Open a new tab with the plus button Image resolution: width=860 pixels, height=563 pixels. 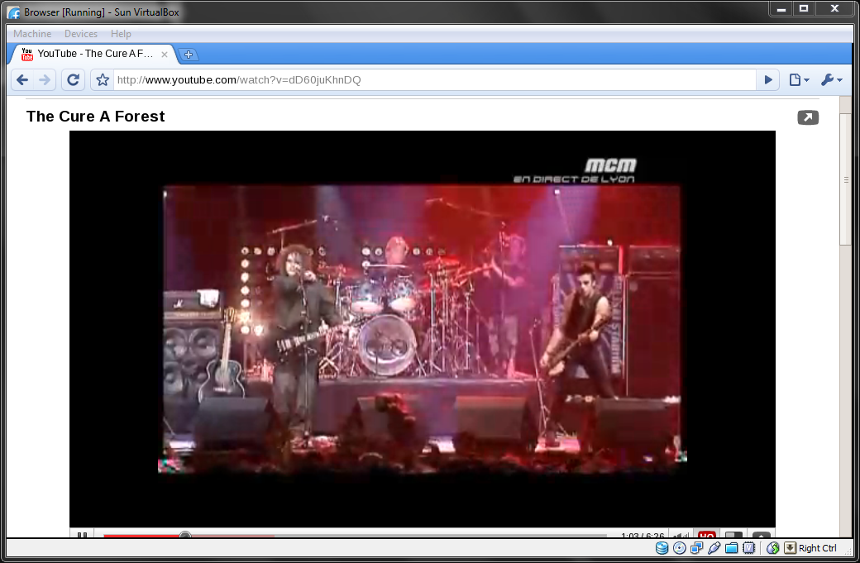(x=189, y=55)
